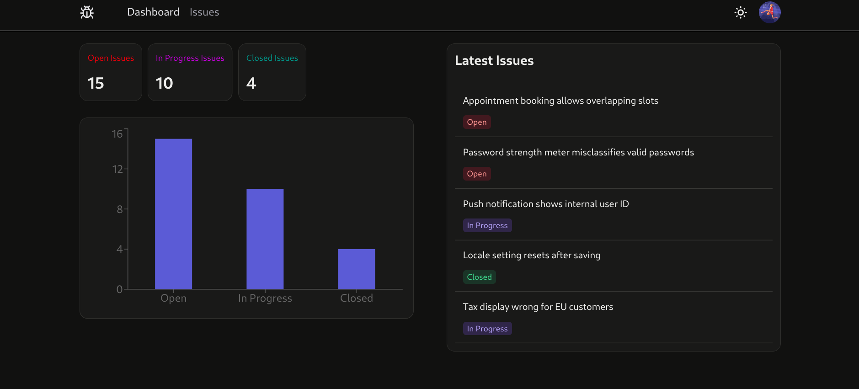
Task: Click the bug logo icon
Action: pyautogui.click(x=87, y=12)
